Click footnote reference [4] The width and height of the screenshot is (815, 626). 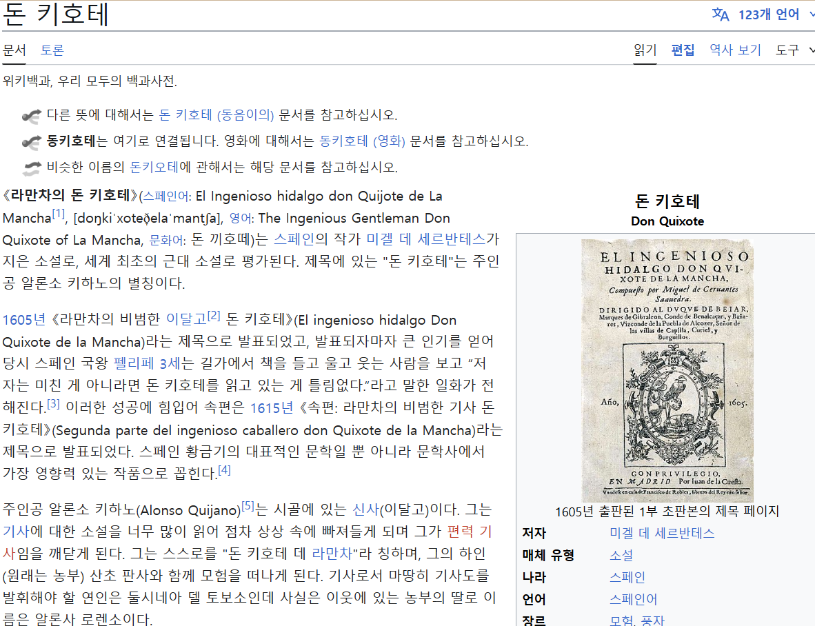(x=224, y=469)
